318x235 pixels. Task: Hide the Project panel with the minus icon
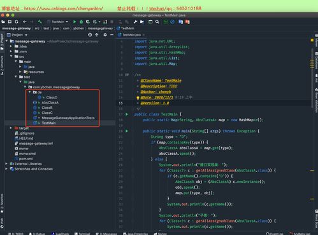[112, 35]
